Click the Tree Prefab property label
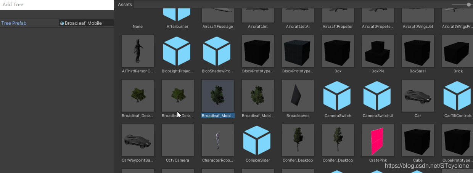The image size is (473, 173). (x=14, y=23)
